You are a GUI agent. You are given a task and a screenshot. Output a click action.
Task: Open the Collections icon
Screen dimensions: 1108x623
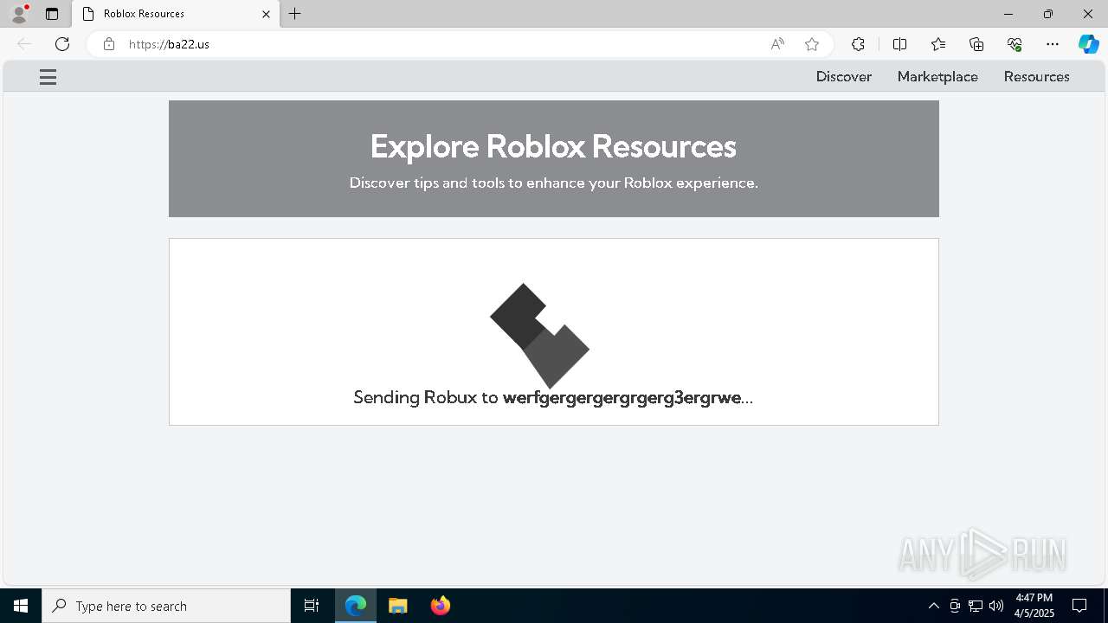click(976, 44)
